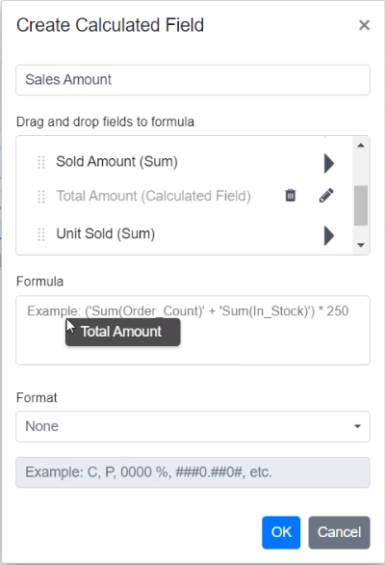The height and width of the screenshot is (565, 385).
Task: Expand aggregation options for Sold Amount (Sum)
Action: click(329, 163)
